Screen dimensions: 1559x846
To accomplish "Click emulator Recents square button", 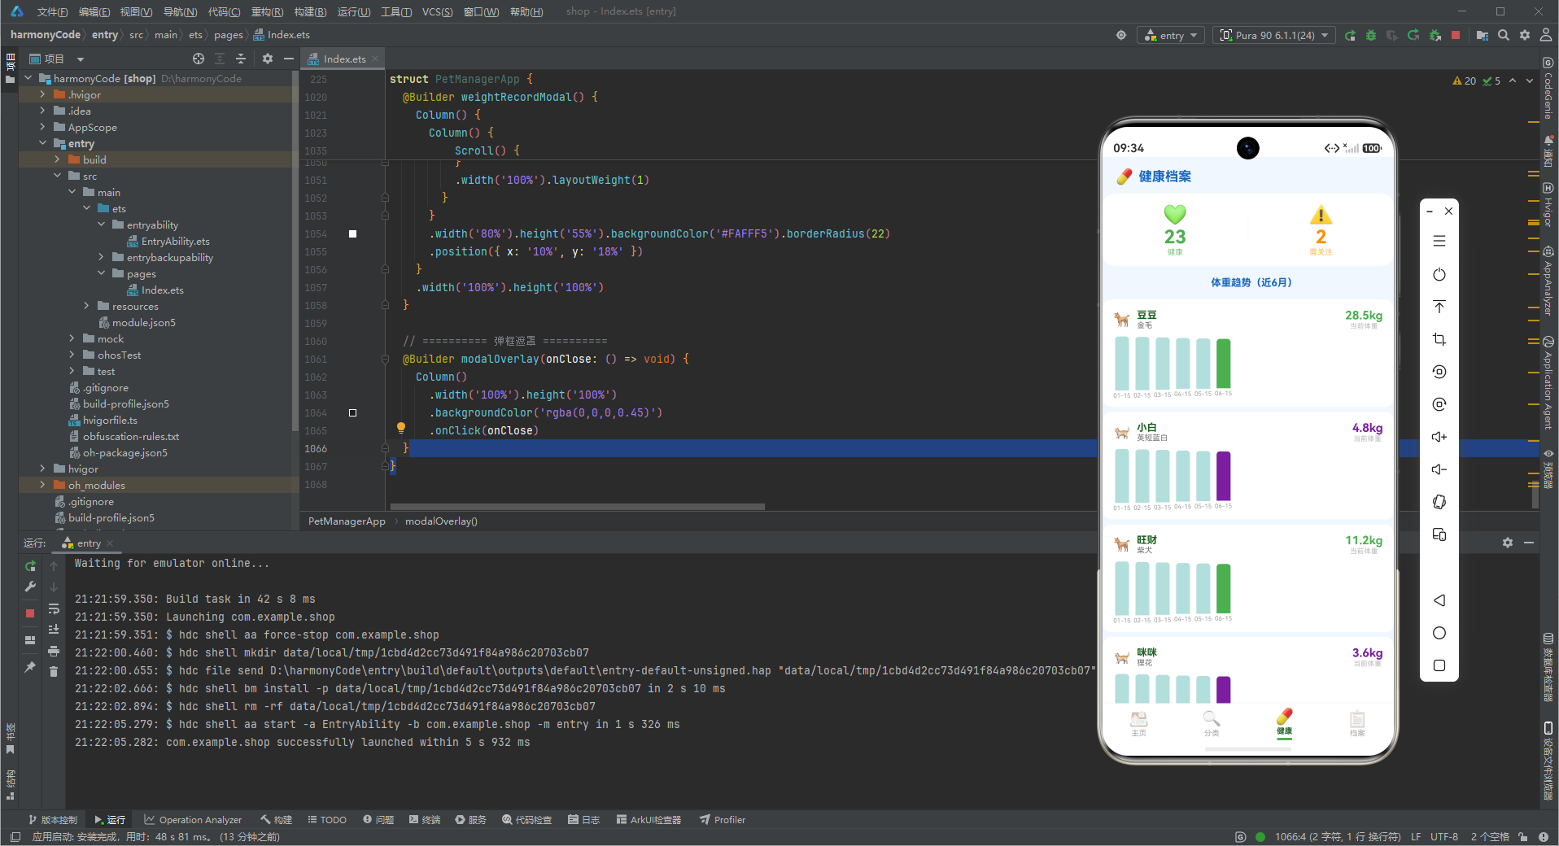I will tap(1439, 665).
